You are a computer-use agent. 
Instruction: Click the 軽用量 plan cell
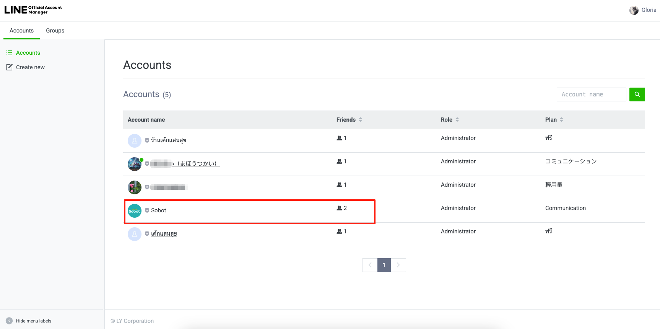point(554,185)
